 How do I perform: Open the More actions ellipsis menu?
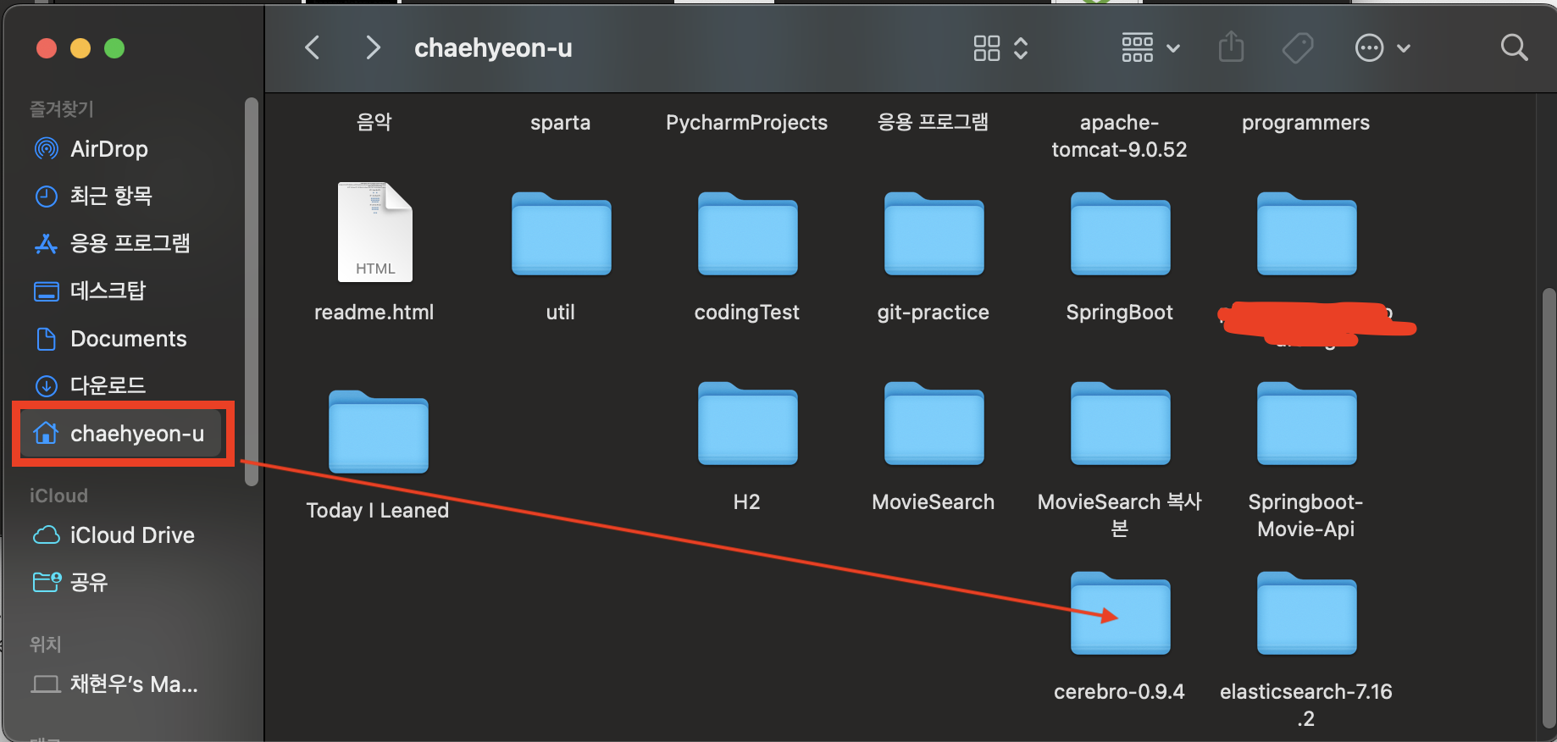coord(1382,48)
